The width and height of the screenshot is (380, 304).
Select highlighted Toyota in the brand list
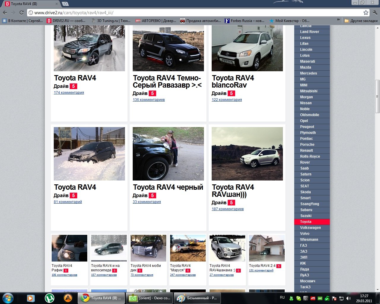pyautogui.click(x=312, y=222)
